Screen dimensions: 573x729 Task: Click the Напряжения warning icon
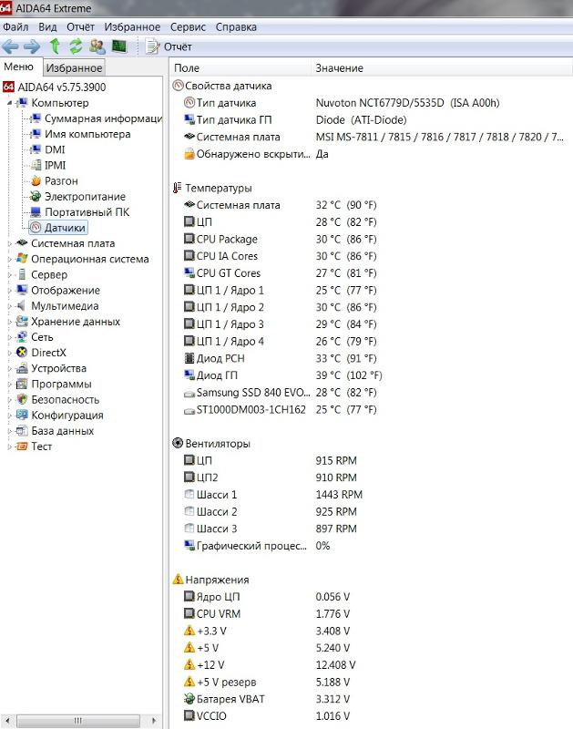[x=178, y=580]
